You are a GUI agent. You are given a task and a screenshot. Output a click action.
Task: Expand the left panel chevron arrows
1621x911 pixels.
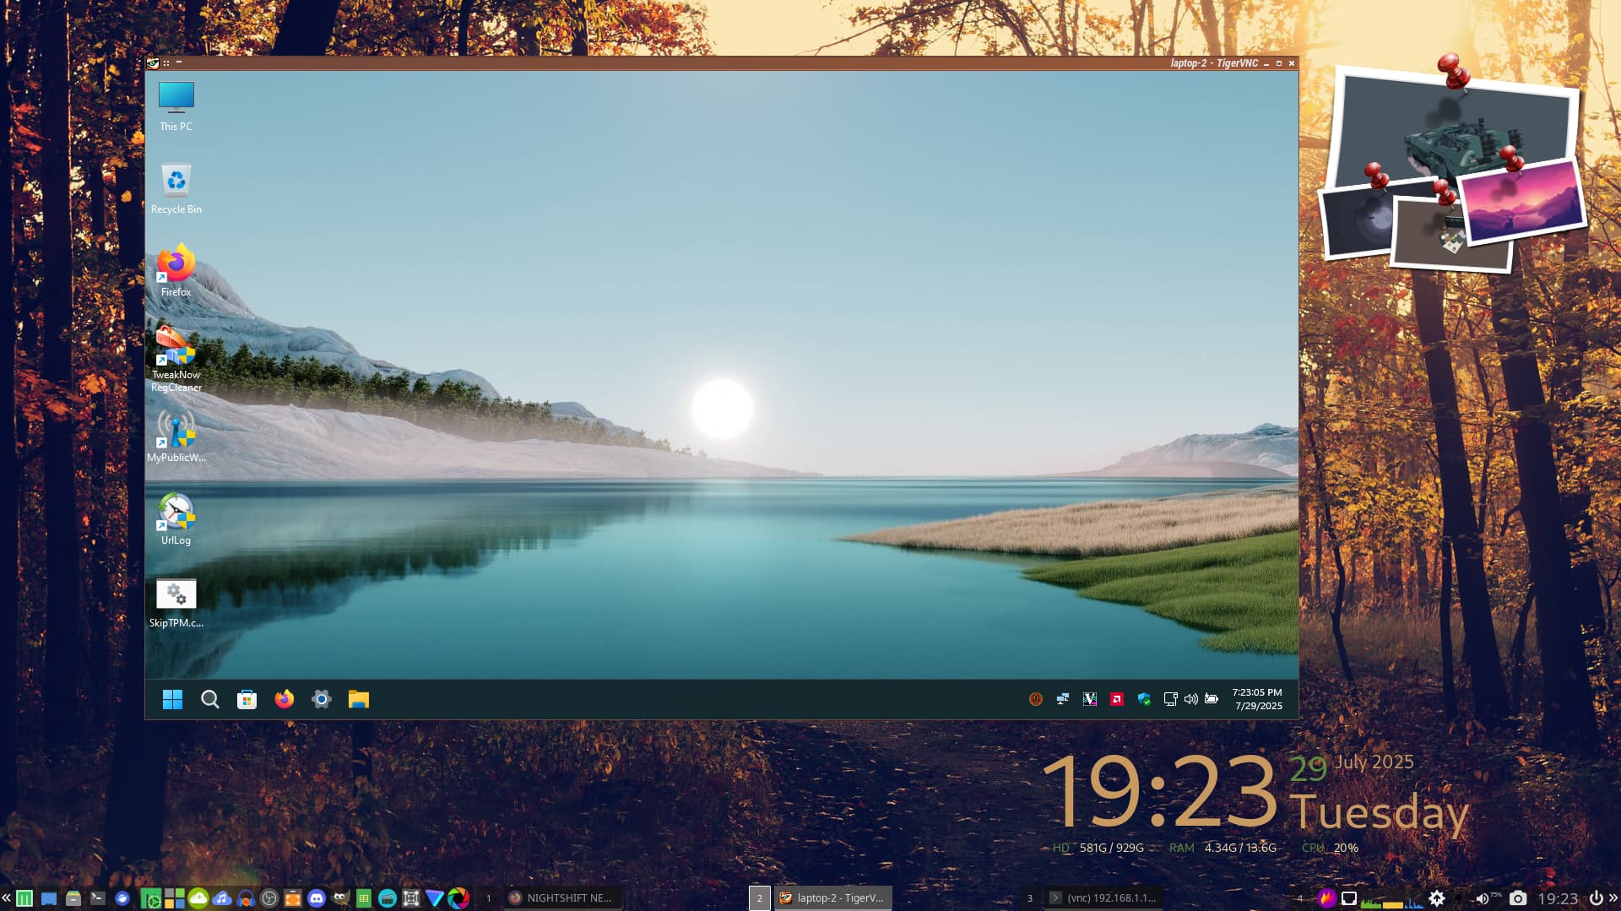6,898
